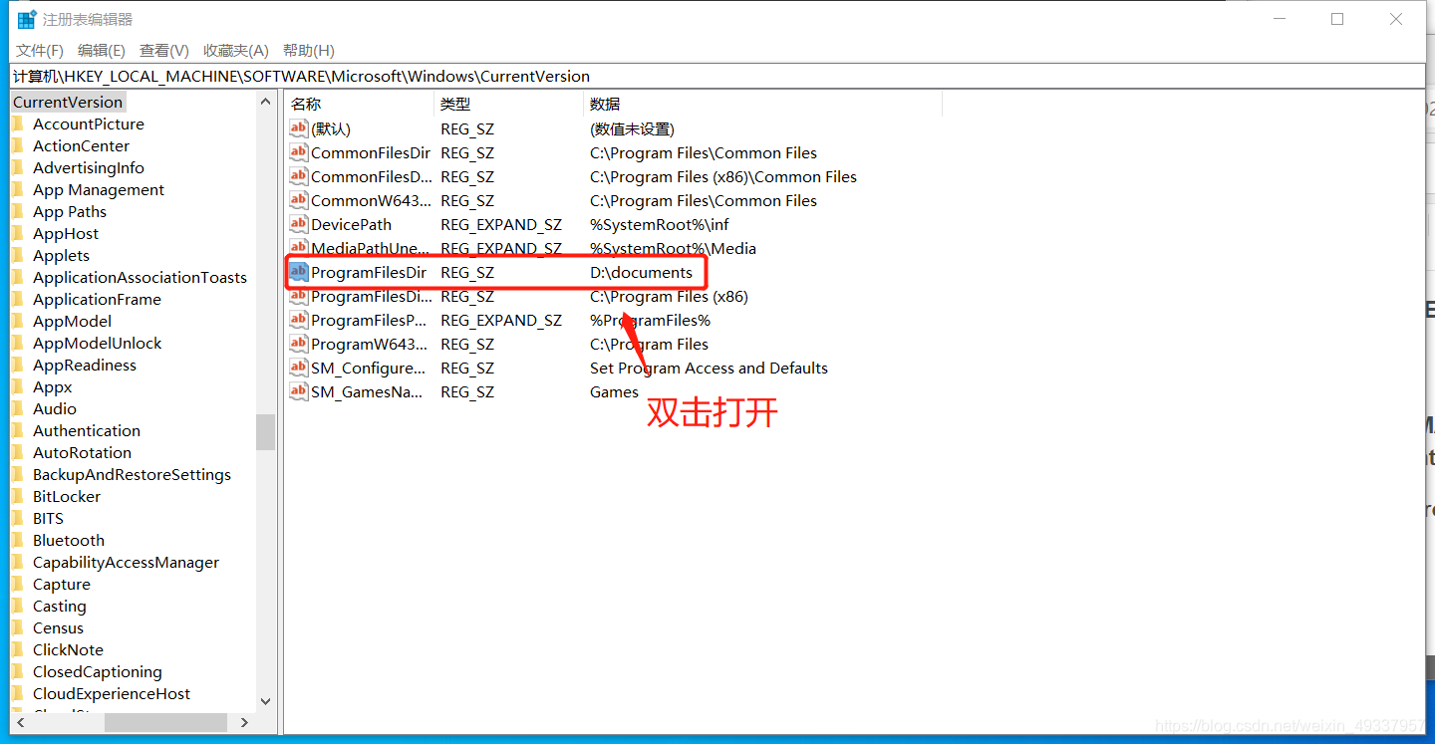This screenshot has width=1435, height=744.
Task: Click tree horizontal scrollbar right arrow
Action: click(x=245, y=723)
